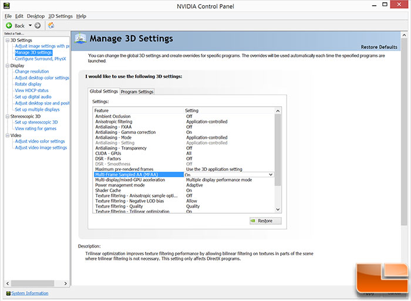411x301 pixels.
Task: Select Antialiasing - Gamma correction row
Action: pos(184,132)
